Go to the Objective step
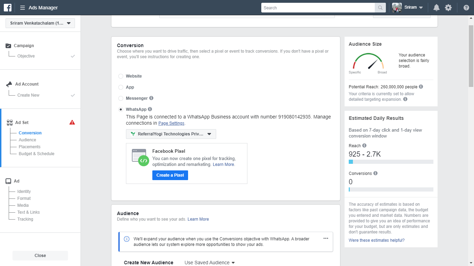This screenshot has height=266, width=474. pyautogui.click(x=26, y=56)
